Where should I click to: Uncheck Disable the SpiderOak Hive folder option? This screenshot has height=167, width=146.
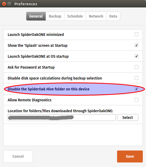pyautogui.click(x=136, y=89)
